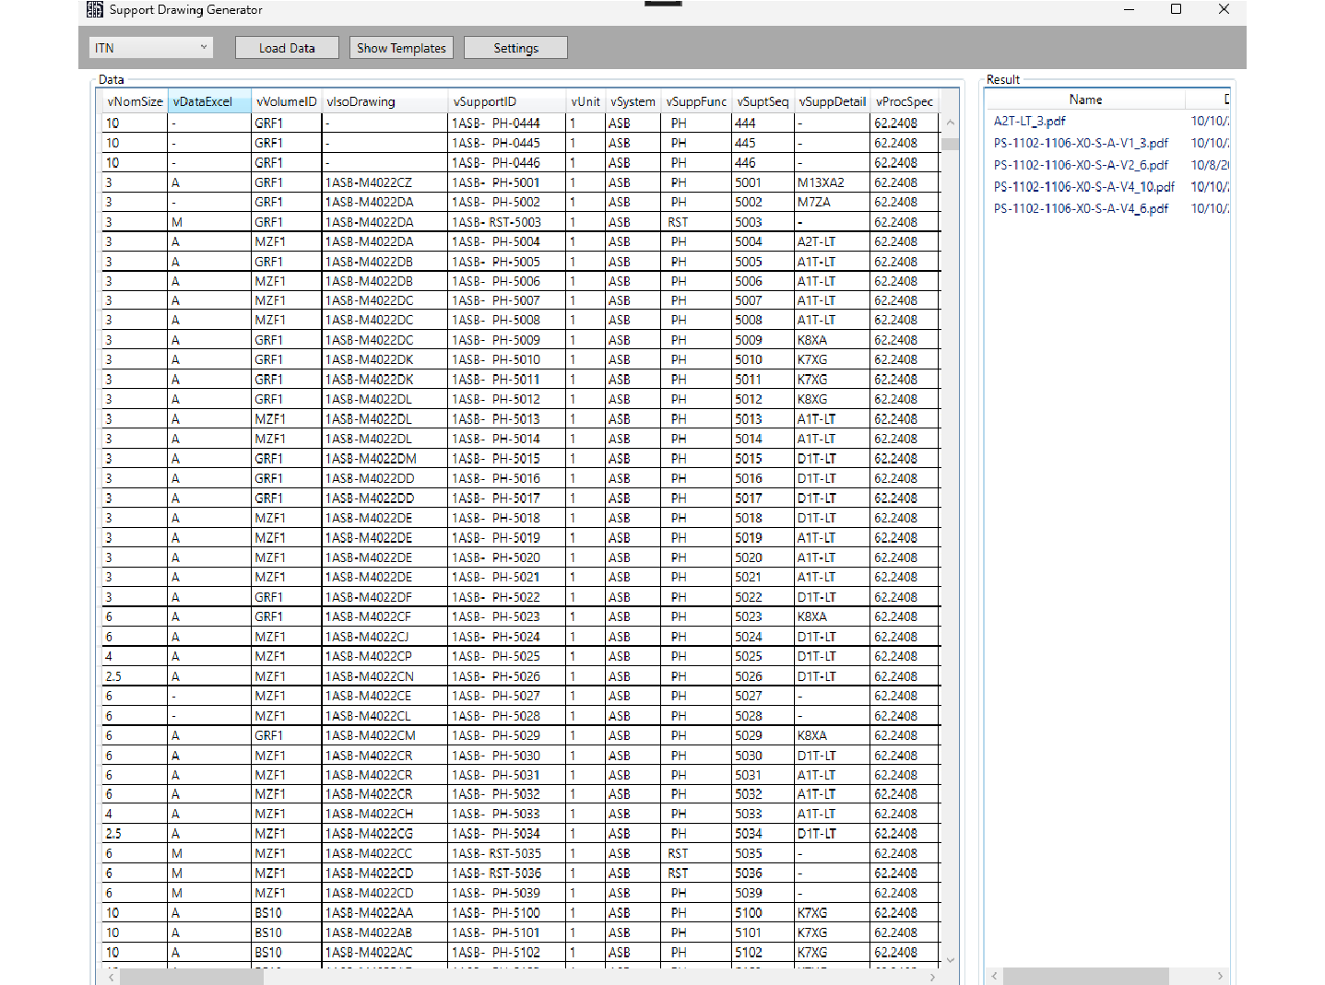Click the M13XA2 support detail cell
1325x985 pixels.
(x=832, y=182)
